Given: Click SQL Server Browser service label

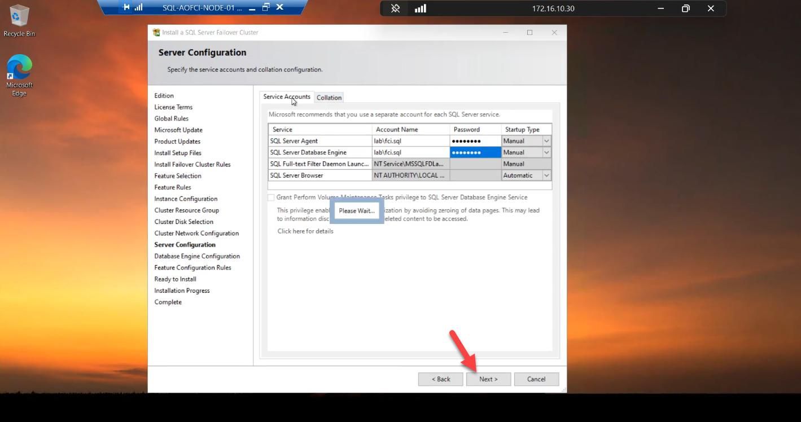Looking at the screenshot, I should [320, 175].
